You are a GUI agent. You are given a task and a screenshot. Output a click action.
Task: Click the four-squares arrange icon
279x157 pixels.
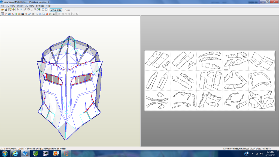pos(40,14)
